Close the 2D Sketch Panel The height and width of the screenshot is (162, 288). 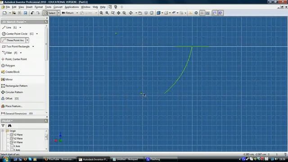tap(47, 18)
